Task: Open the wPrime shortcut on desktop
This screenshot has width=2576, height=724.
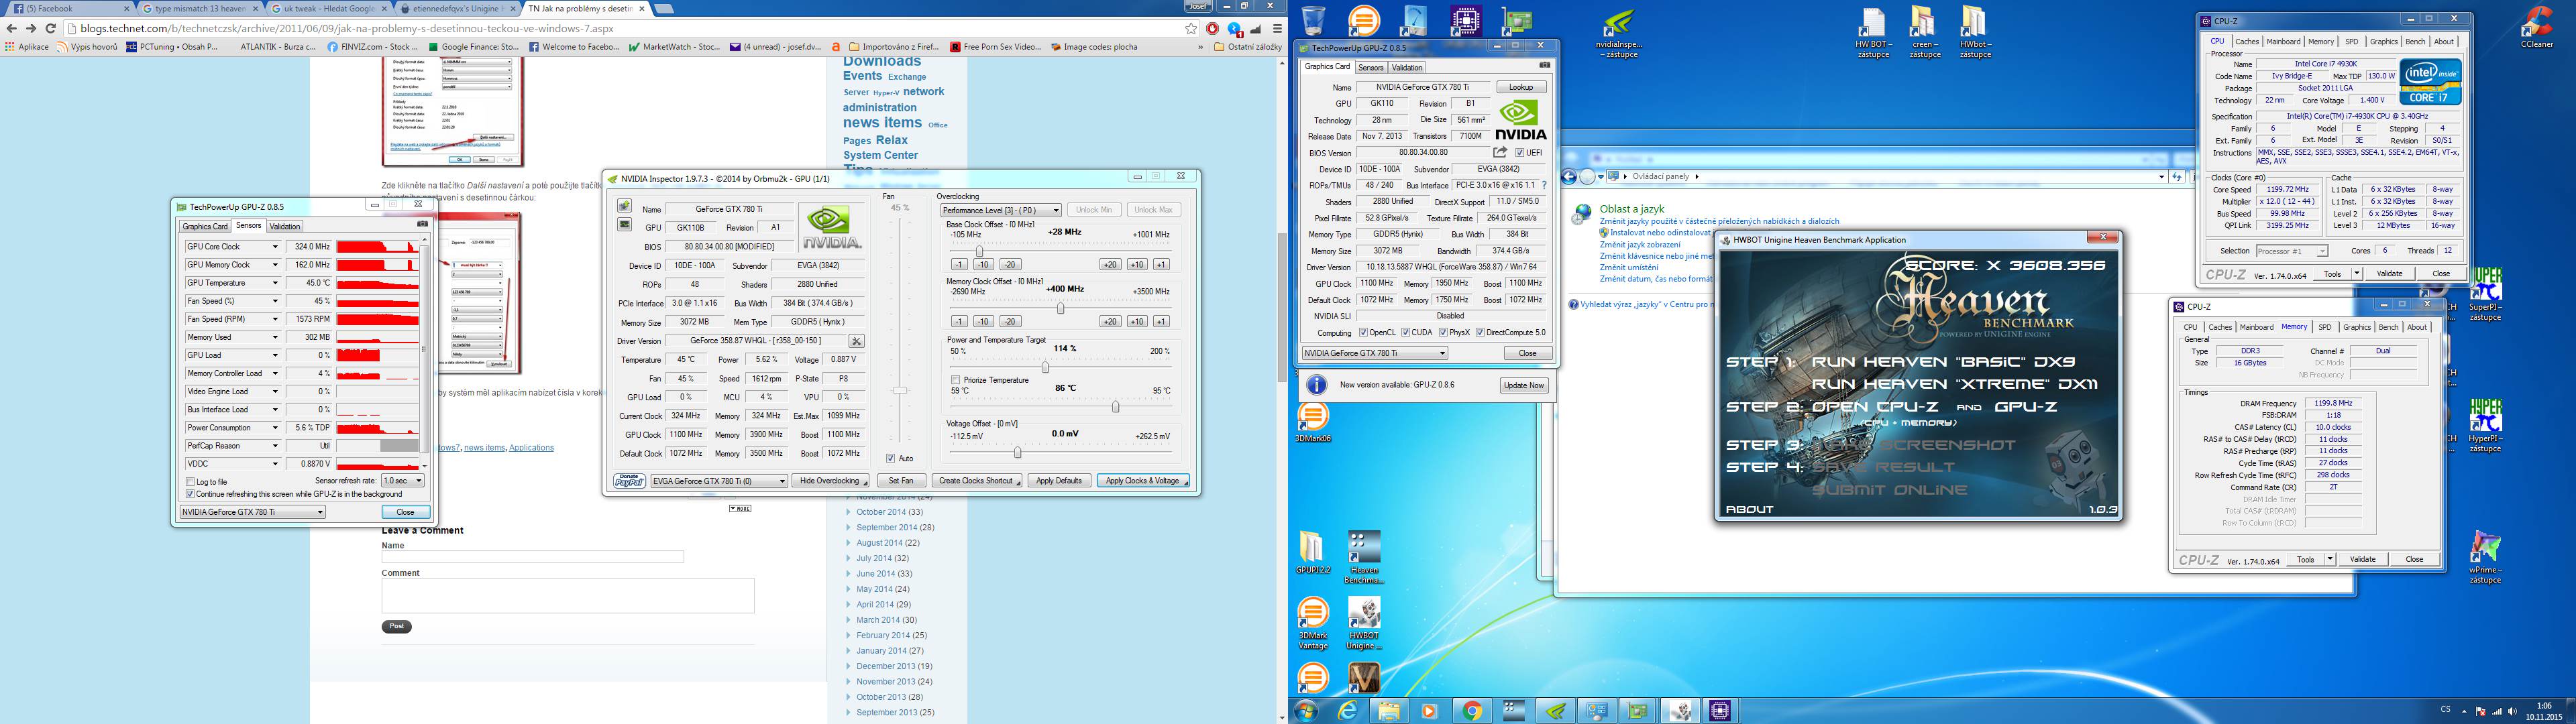Action: point(2485,558)
